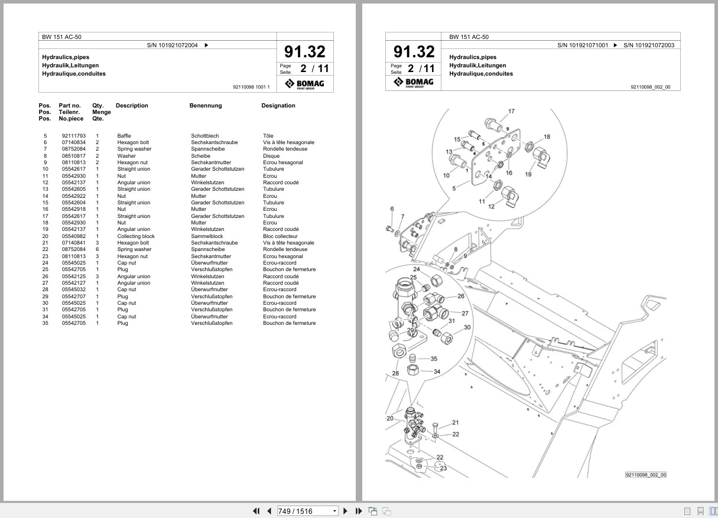Click the 'Benennung' column header

pos(206,106)
